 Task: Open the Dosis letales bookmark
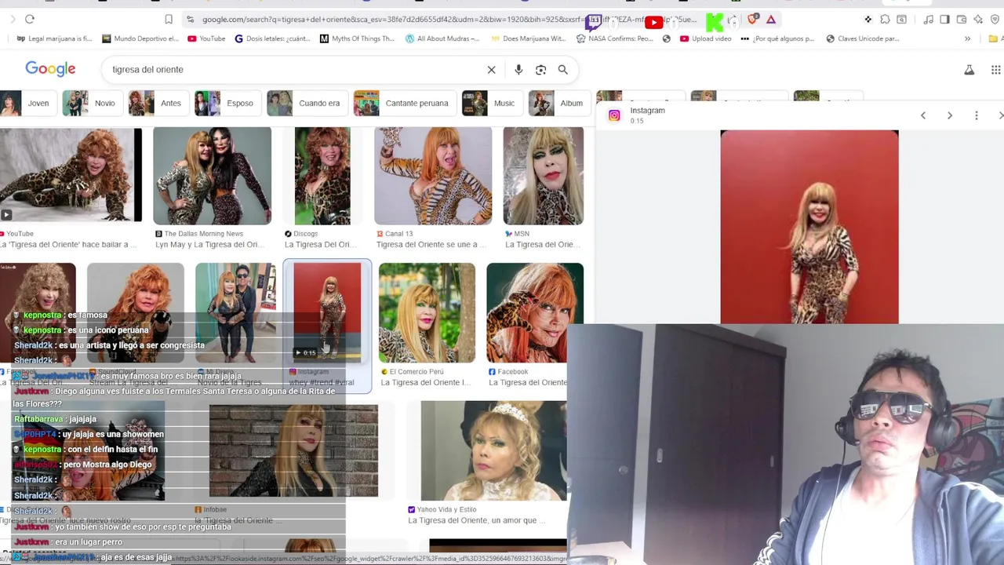pos(273,38)
